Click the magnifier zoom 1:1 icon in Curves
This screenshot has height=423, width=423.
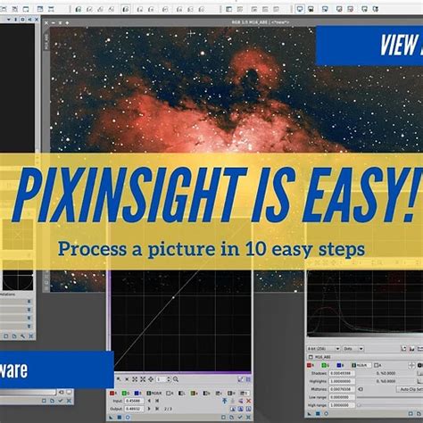coord(176,379)
